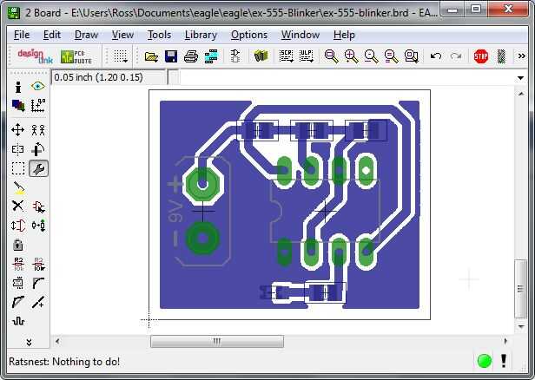535x380 pixels.
Task: Open the Options menu
Action: 249,35
